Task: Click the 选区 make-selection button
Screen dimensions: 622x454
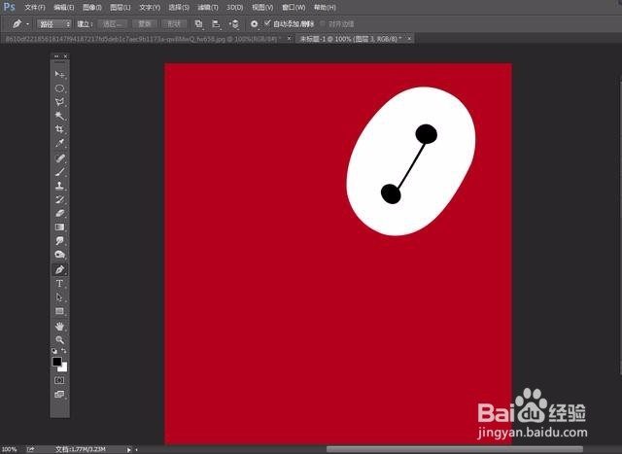Action: (x=113, y=24)
